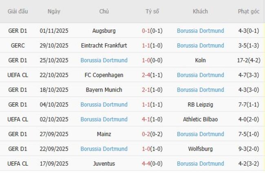Click the 'Tỷ số' column header

click(x=152, y=11)
